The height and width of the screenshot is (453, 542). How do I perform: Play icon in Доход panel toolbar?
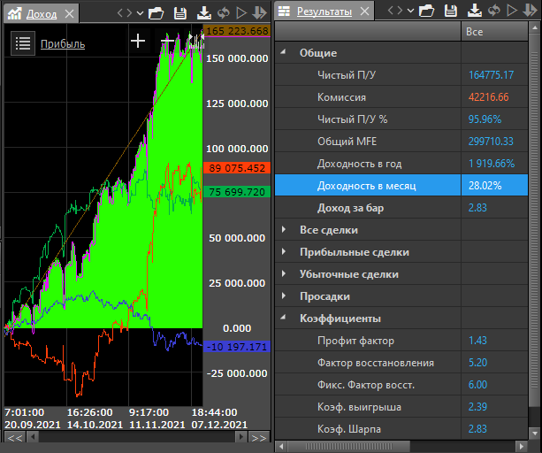(x=241, y=13)
